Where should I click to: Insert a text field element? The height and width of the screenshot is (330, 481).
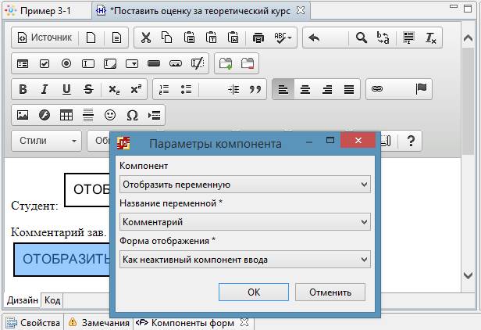tap(88, 63)
